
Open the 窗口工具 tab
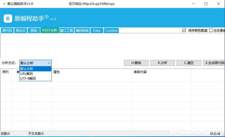click(x=66, y=31)
